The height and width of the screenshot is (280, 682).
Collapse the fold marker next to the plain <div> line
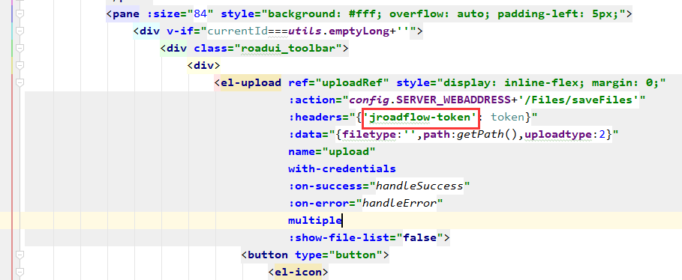pos(20,66)
